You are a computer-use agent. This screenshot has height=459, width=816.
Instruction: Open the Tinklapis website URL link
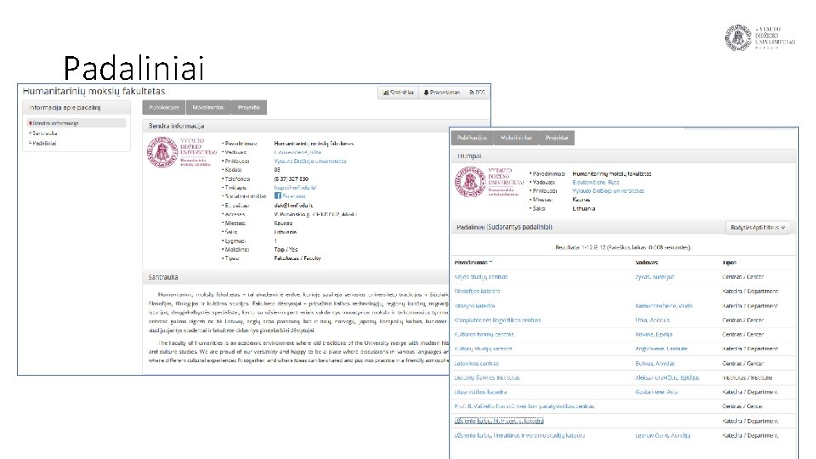[x=295, y=187]
